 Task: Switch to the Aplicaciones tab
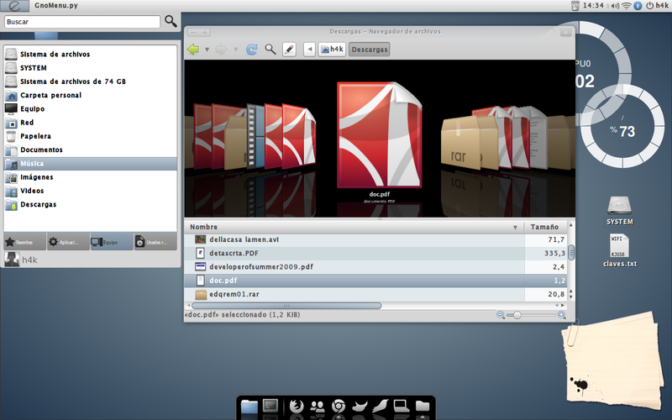(x=69, y=242)
